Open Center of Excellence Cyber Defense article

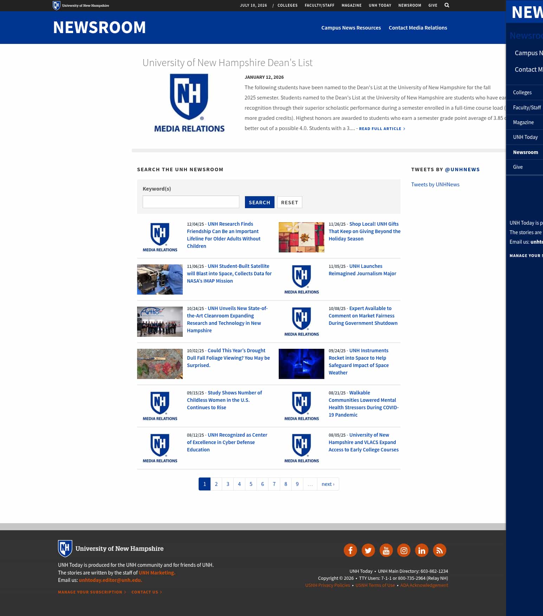click(227, 442)
